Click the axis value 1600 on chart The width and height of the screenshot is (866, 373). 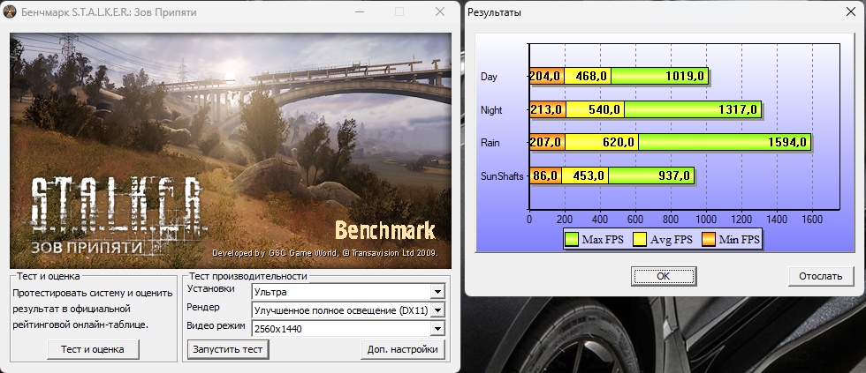pyautogui.click(x=812, y=220)
